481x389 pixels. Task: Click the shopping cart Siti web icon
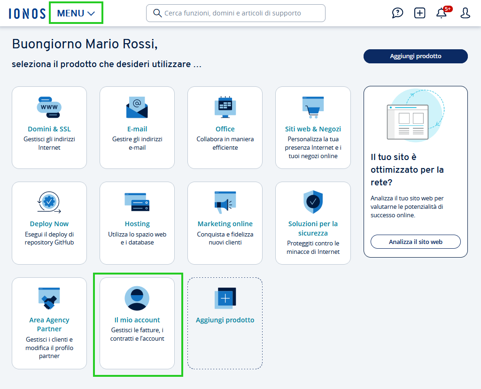pyautogui.click(x=313, y=107)
